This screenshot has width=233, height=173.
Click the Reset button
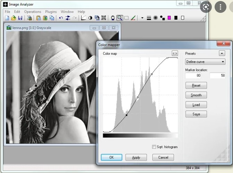click(196, 85)
